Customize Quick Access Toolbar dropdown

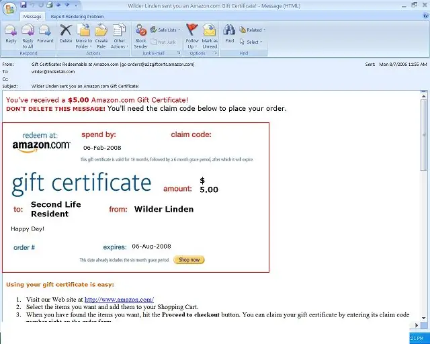[76, 5]
